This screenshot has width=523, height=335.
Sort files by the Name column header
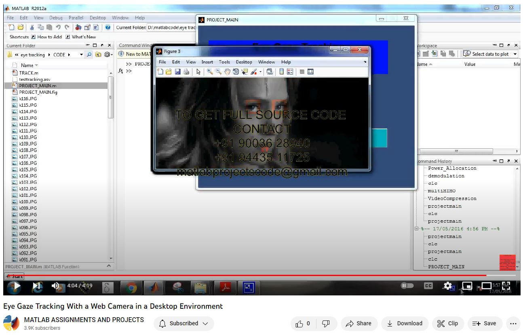[27, 65]
